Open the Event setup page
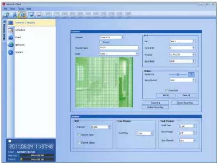 [x=18, y=37]
